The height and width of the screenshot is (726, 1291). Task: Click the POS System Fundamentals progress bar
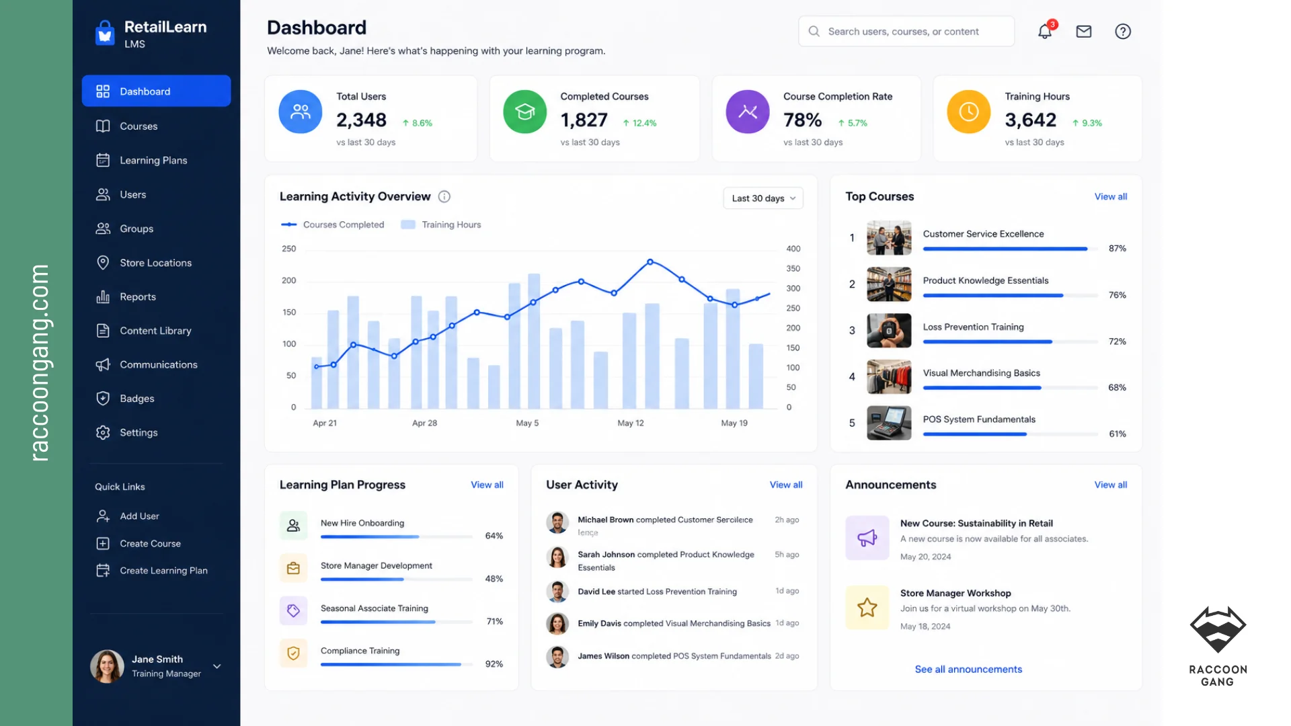coord(1010,434)
